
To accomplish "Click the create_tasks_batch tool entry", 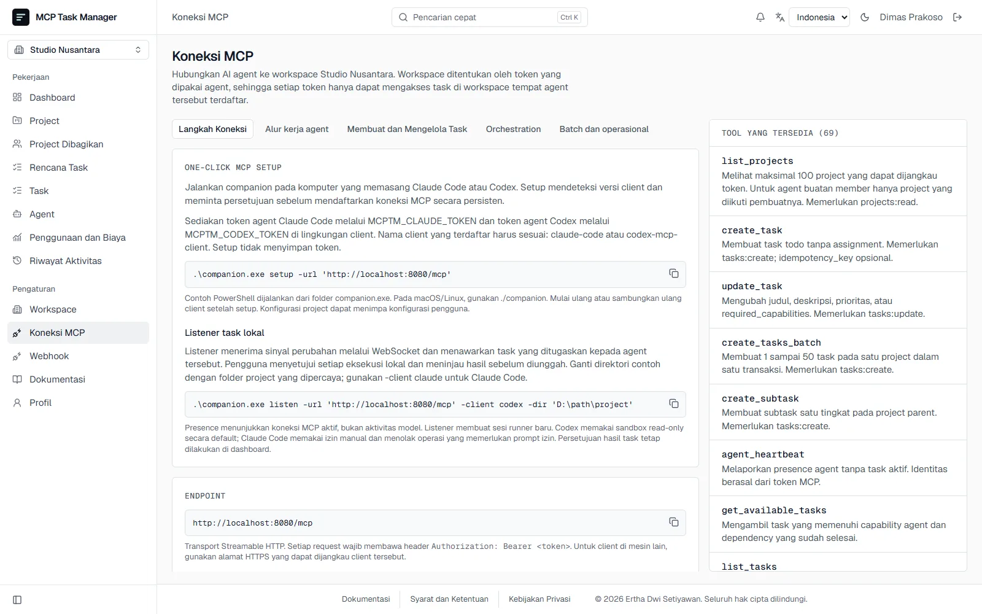I will (838, 356).
